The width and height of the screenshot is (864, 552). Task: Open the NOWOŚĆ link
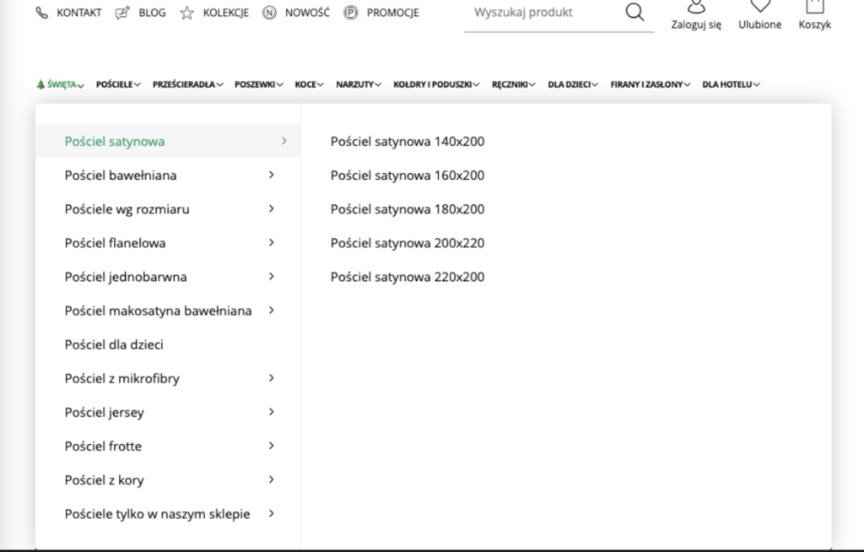pyautogui.click(x=307, y=12)
